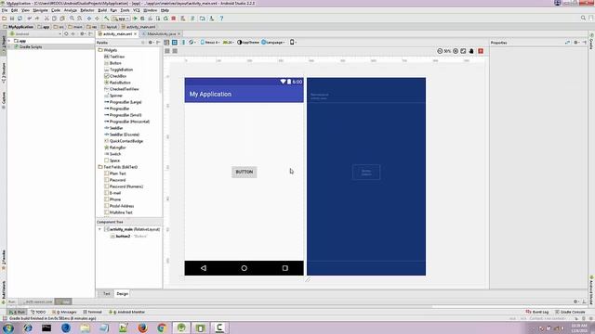
Task: Select ProgressBar (Large) in the Palette
Action: pos(123,102)
